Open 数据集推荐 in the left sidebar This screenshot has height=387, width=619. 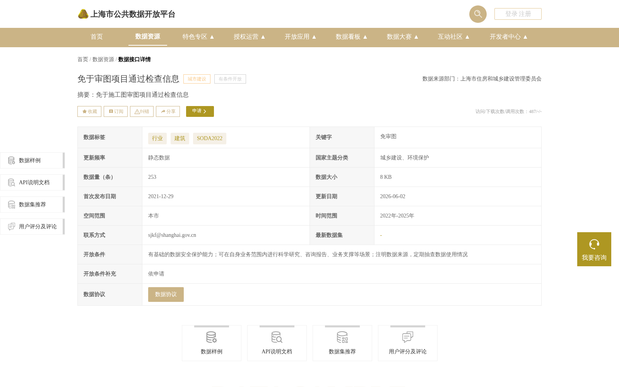(32, 204)
